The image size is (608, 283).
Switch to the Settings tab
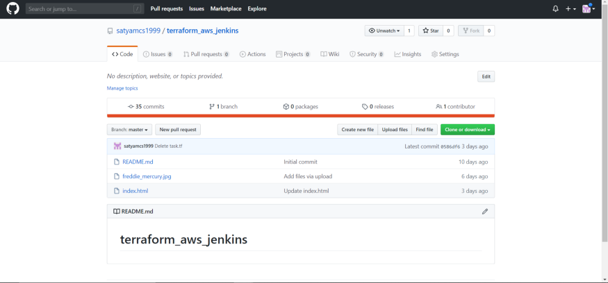pyautogui.click(x=445, y=54)
